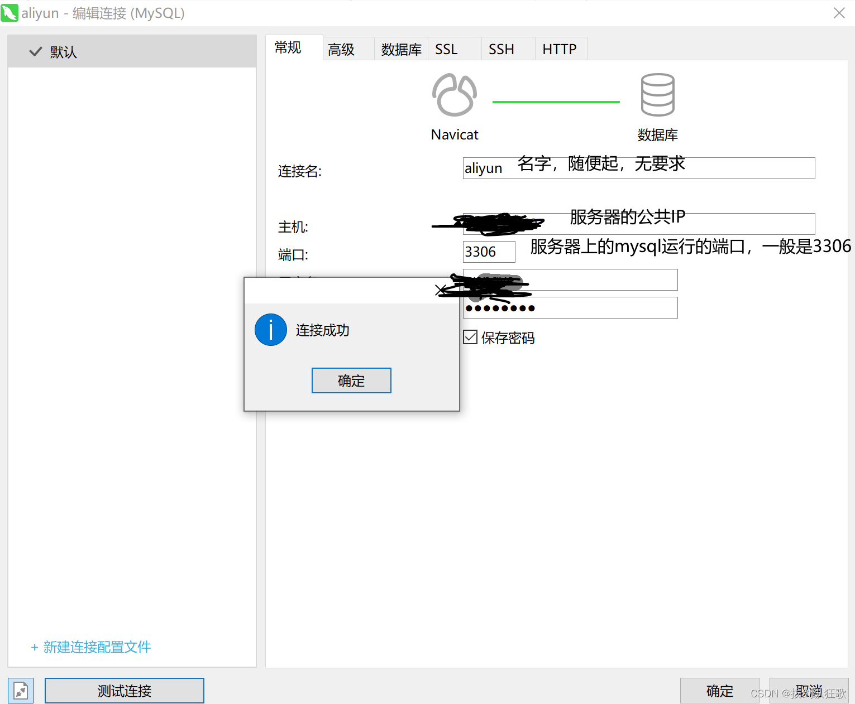Click the bottom 确定 button

pos(720,691)
